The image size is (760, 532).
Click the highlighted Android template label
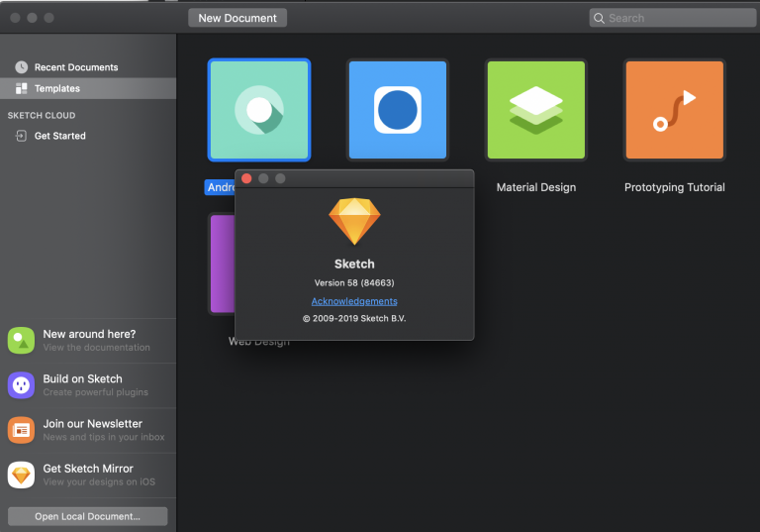pyautogui.click(x=220, y=187)
